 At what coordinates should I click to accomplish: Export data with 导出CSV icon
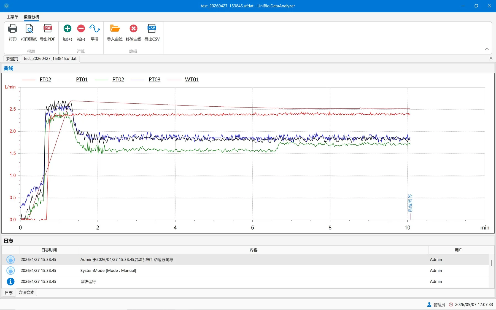click(x=152, y=28)
